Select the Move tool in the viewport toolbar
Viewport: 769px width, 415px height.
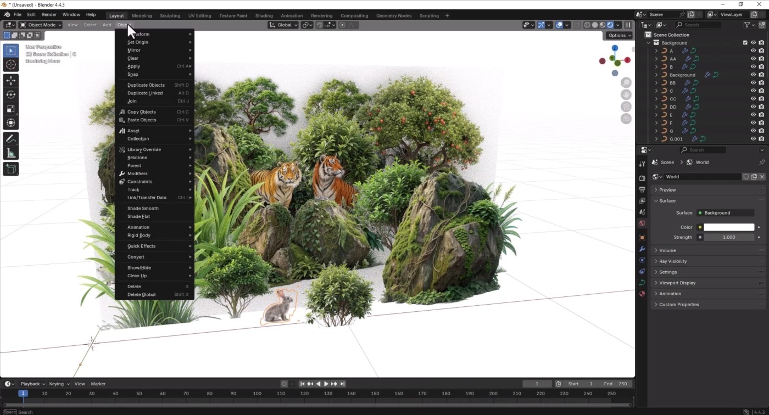(x=11, y=80)
